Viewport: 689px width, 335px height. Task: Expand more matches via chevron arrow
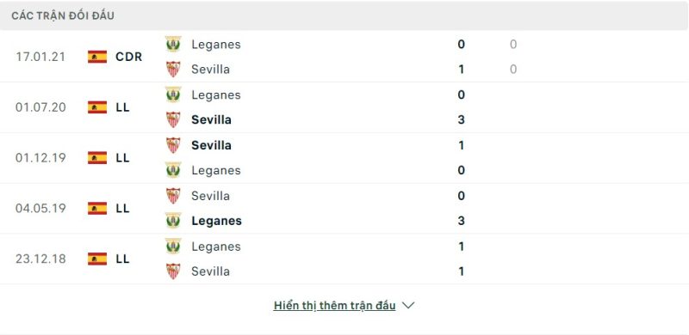point(408,306)
